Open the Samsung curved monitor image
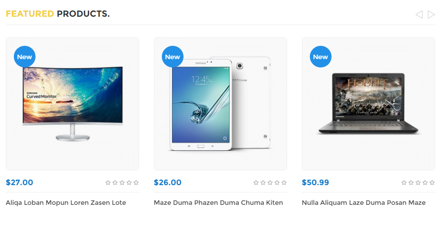Viewport: 446px width, 226px height. click(73, 104)
